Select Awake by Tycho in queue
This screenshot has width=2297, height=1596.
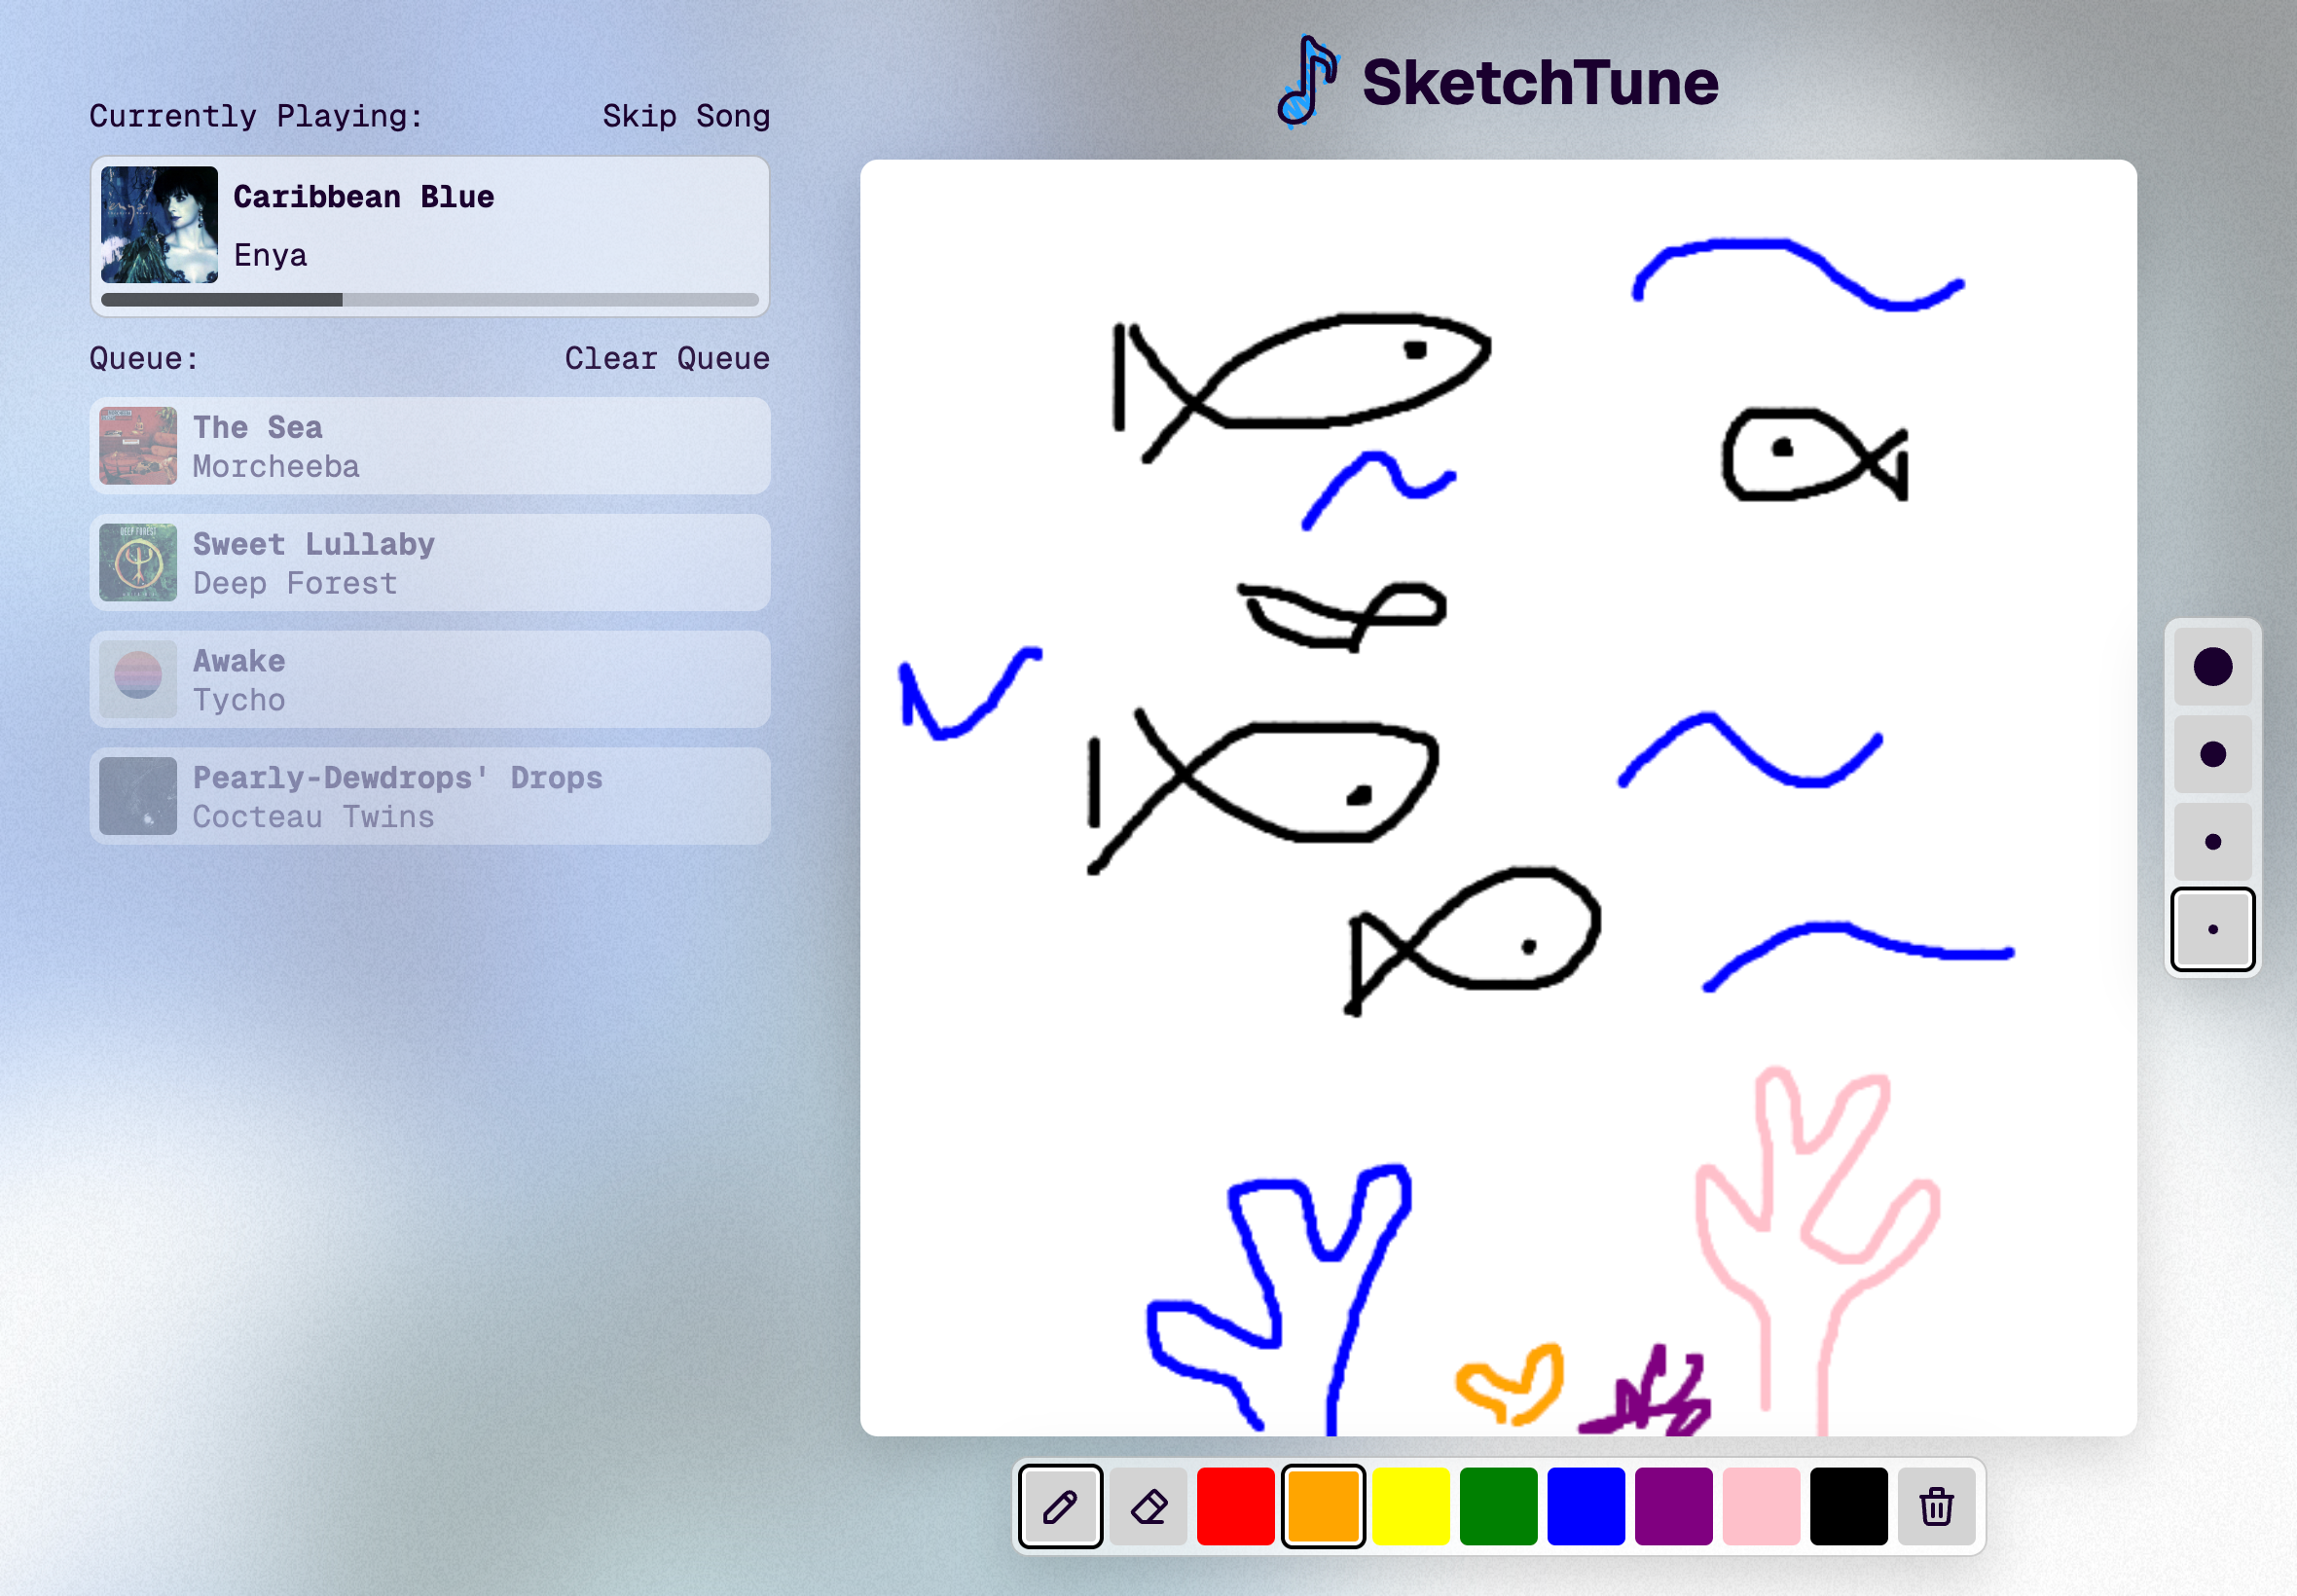pos(430,679)
